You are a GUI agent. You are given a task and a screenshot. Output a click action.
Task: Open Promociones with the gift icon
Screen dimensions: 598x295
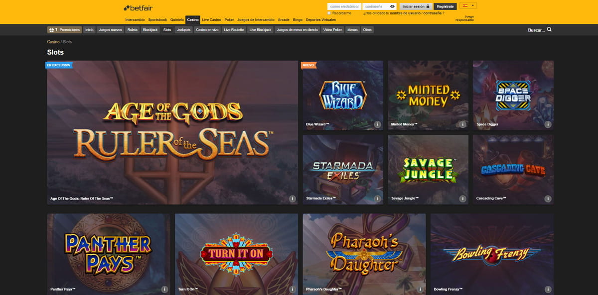[64, 30]
